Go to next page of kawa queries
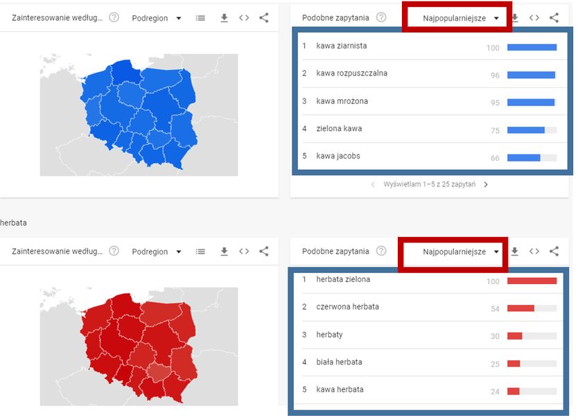Viewport: 578px width, 420px height. 485,184
